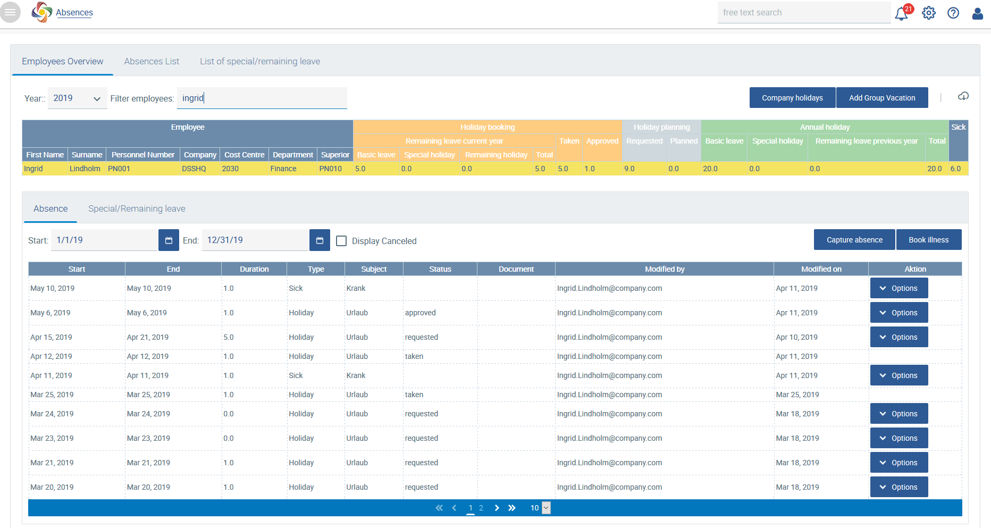The width and height of the screenshot is (991, 528).
Task: Click the Start date field 1/1/19
Action: click(x=104, y=240)
